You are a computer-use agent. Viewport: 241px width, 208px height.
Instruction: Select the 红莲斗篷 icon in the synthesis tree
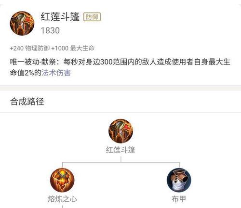tap(121, 131)
